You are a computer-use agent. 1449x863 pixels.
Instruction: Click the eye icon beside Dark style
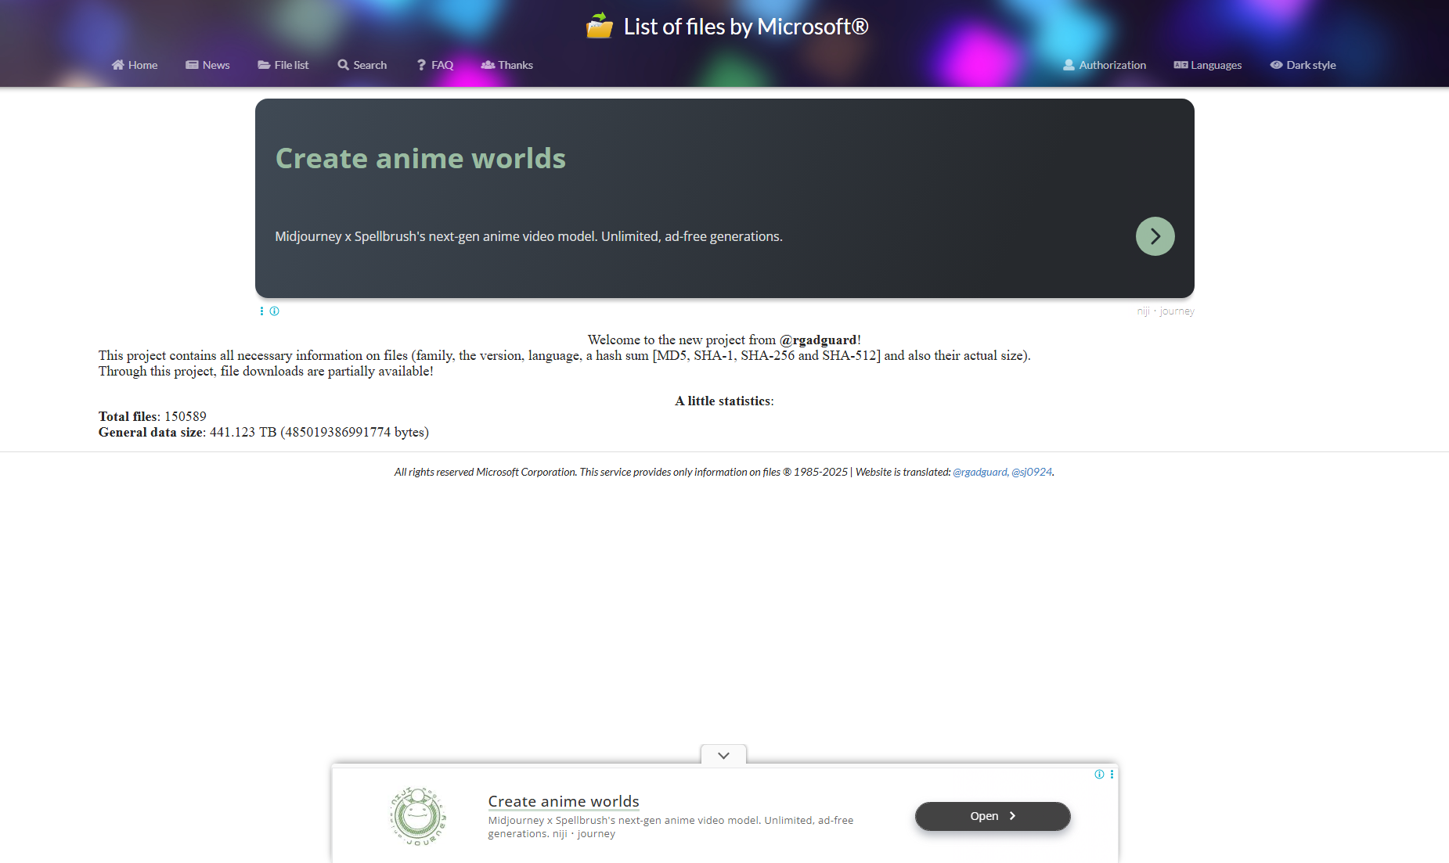click(x=1277, y=65)
